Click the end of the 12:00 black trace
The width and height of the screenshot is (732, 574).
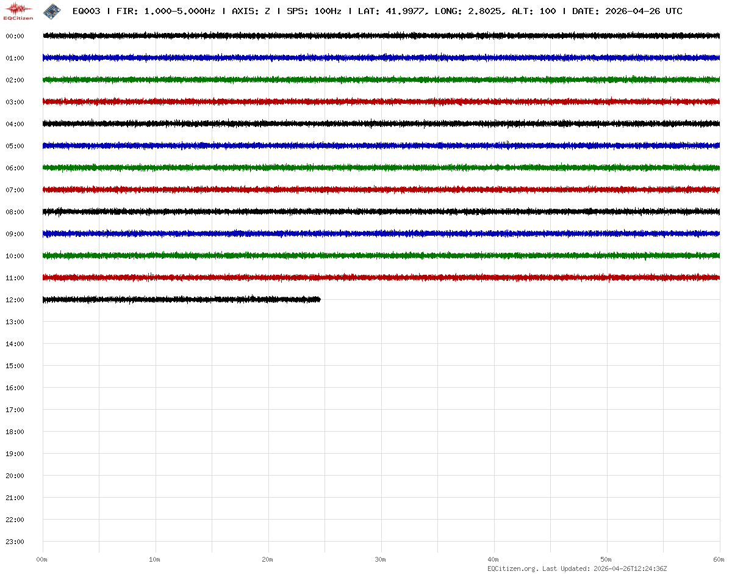pos(319,299)
